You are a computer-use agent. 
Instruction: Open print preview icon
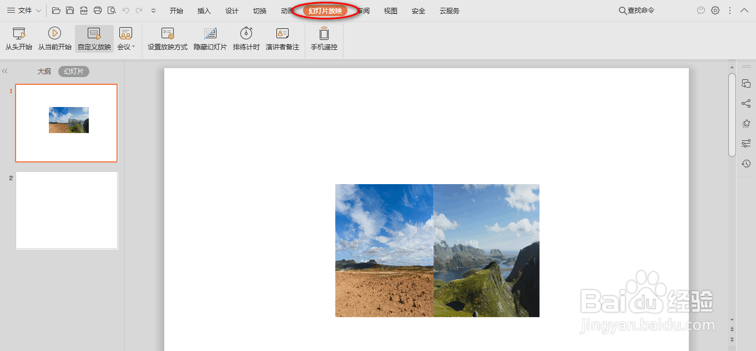[x=112, y=11]
